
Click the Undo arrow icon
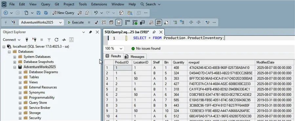pyautogui.click(x=96, y=13)
